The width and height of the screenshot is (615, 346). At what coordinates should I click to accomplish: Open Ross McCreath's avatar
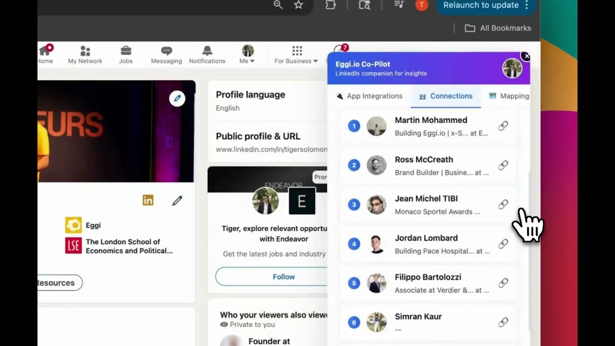point(376,165)
